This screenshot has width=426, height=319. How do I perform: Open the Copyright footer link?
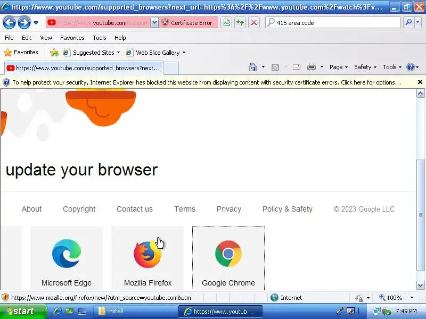pos(79,209)
